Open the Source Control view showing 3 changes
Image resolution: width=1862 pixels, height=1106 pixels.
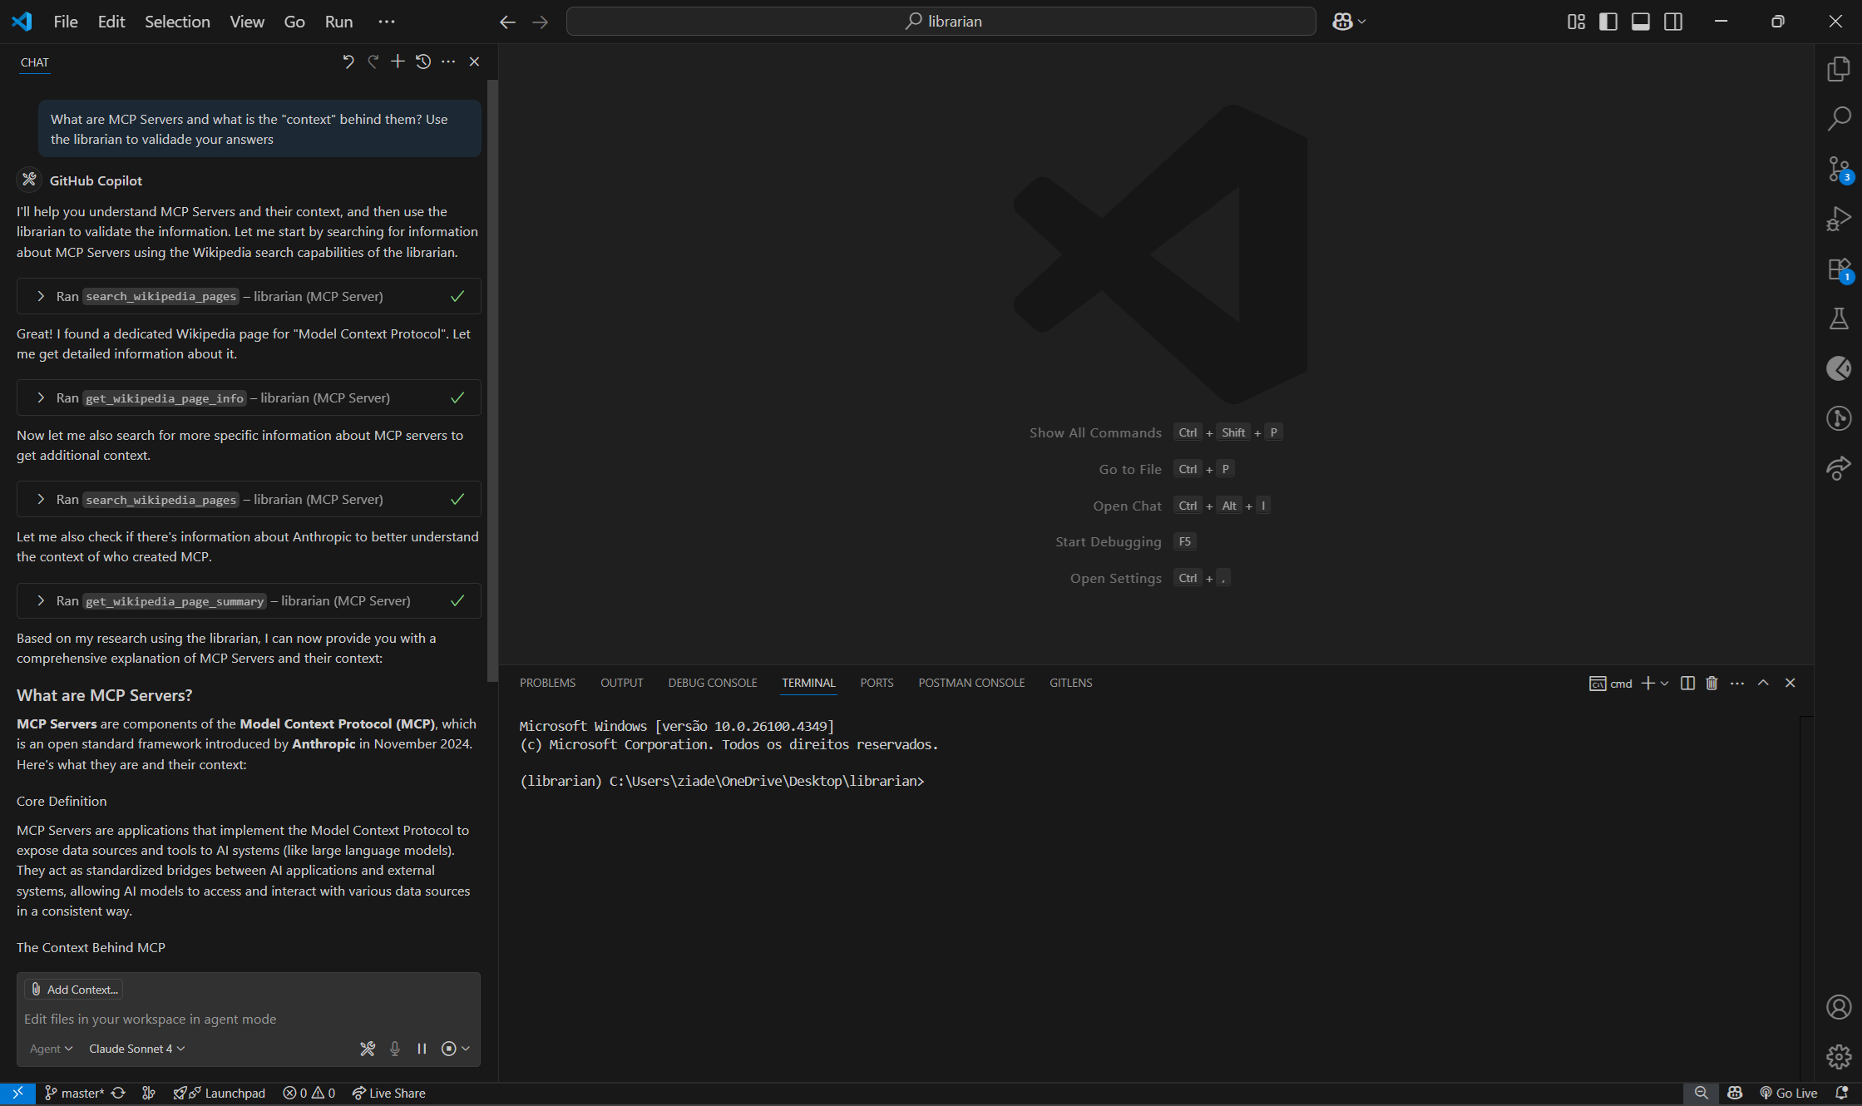(x=1839, y=170)
